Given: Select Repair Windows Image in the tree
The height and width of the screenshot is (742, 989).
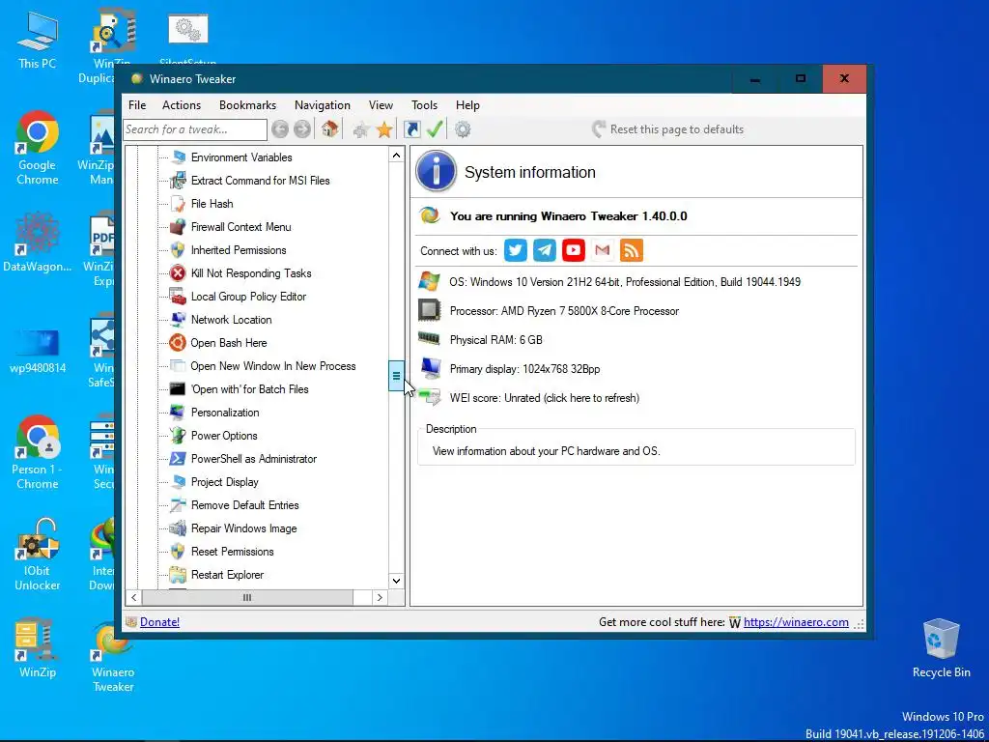Looking at the screenshot, I should [243, 528].
